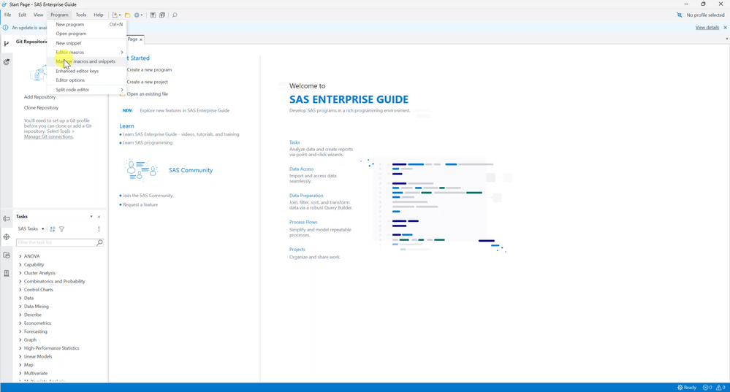Click the filter funnel icon in Tasks
The width and height of the screenshot is (730, 392).
(x=61, y=228)
